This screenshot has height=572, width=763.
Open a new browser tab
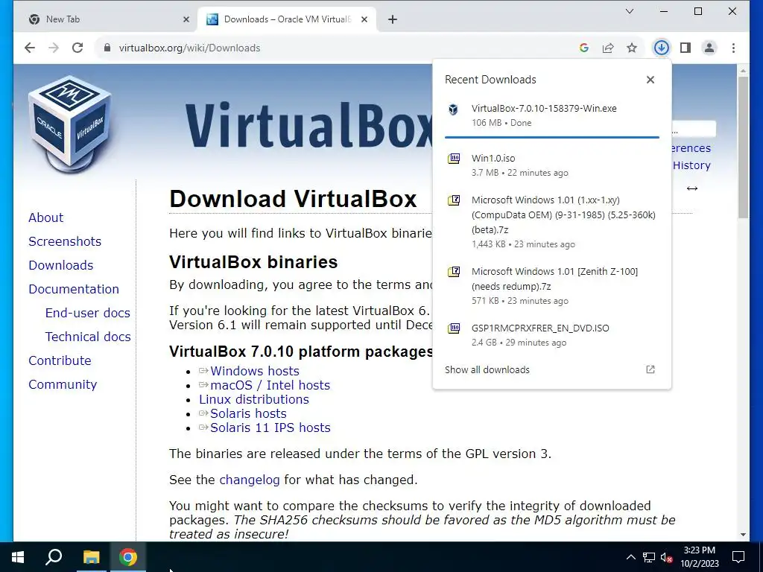tap(393, 19)
